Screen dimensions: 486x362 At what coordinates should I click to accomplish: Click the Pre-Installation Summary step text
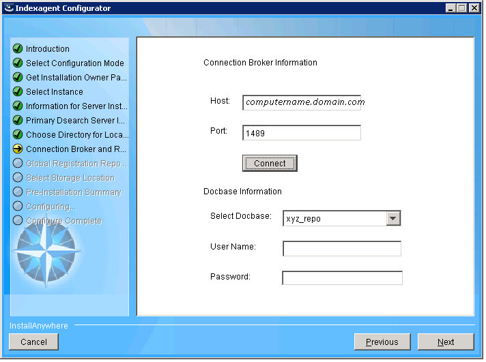tap(74, 192)
